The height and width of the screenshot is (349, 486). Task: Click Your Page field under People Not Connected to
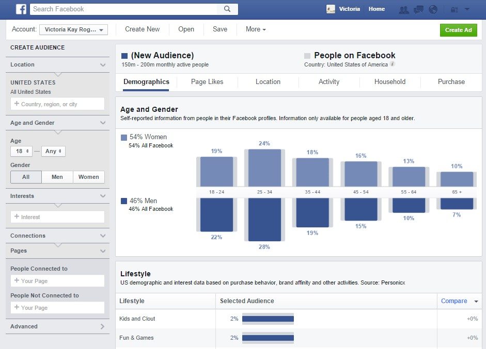click(x=58, y=308)
